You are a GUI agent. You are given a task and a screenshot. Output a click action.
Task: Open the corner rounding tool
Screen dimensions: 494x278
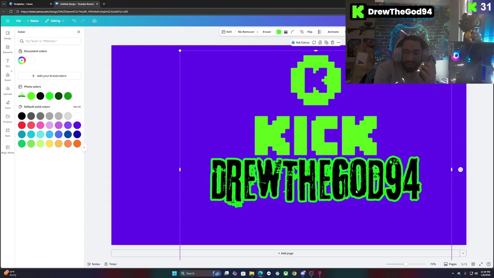click(x=293, y=32)
